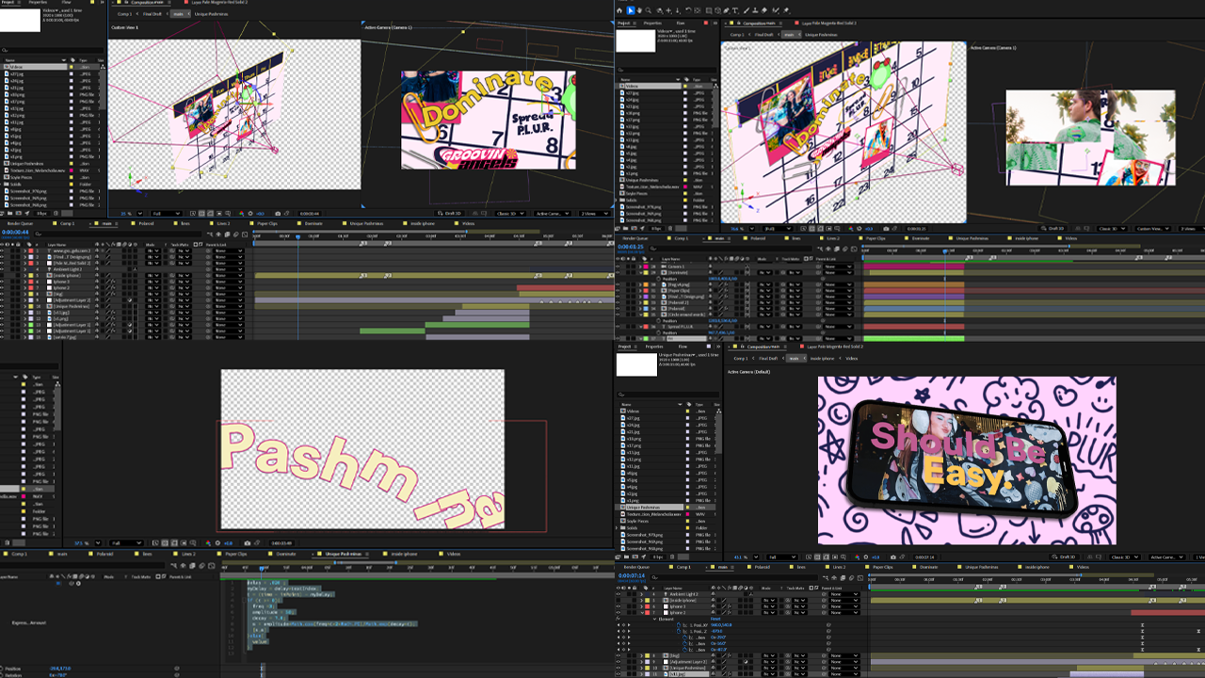Image resolution: width=1205 pixels, height=678 pixels.
Task: Select the Type tool
Action: pos(737,10)
